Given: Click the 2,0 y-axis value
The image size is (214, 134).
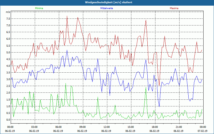Looking at the screenshot, I should [8, 93].
